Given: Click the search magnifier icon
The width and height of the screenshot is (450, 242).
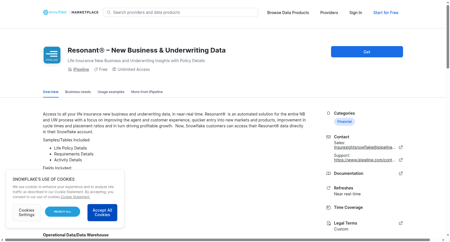Looking at the screenshot, I should coord(109,12).
